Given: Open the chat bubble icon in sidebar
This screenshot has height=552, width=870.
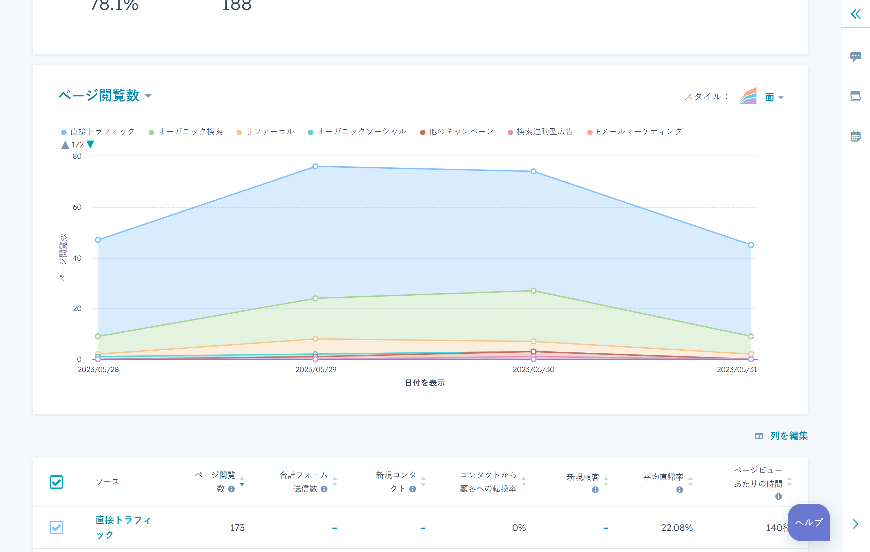Looking at the screenshot, I should 855,57.
